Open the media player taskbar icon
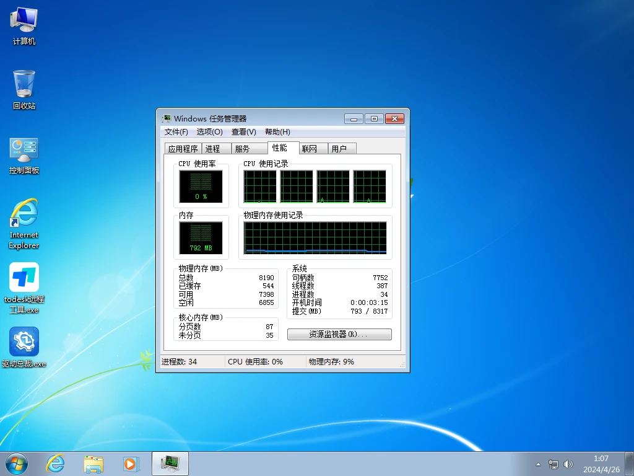Image resolution: width=634 pixels, height=476 pixels. coord(131,463)
